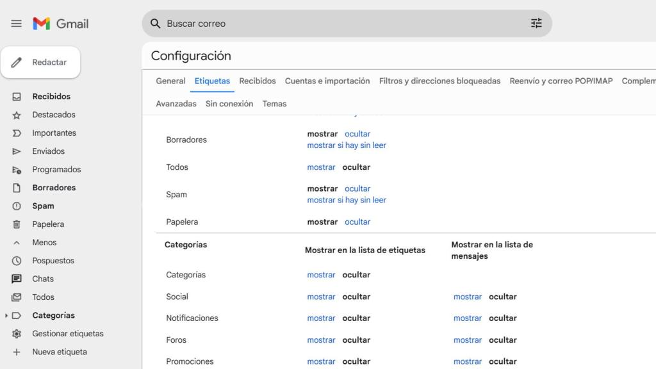Click the Chats message icon

[x=16, y=279]
